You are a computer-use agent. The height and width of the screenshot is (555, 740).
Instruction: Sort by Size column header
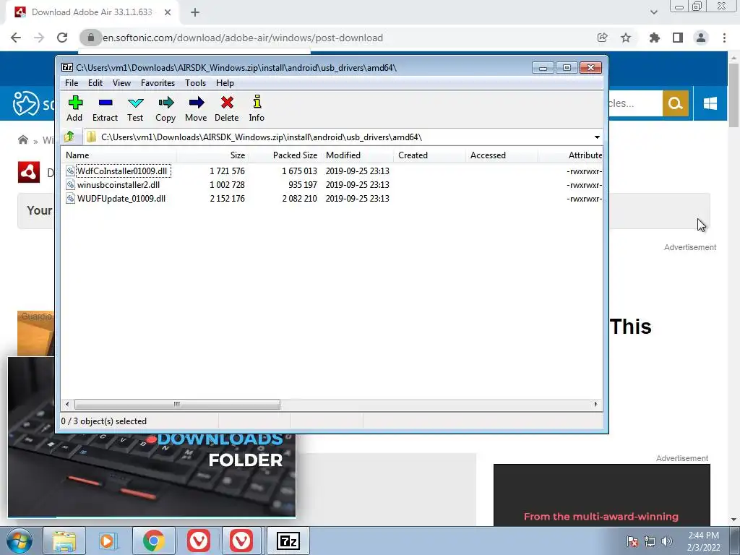pyautogui.click(x=213, y=155)
